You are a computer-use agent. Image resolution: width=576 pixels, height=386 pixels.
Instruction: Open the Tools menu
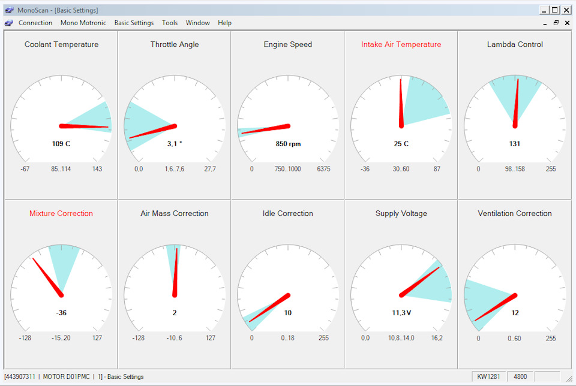point(170,23)
